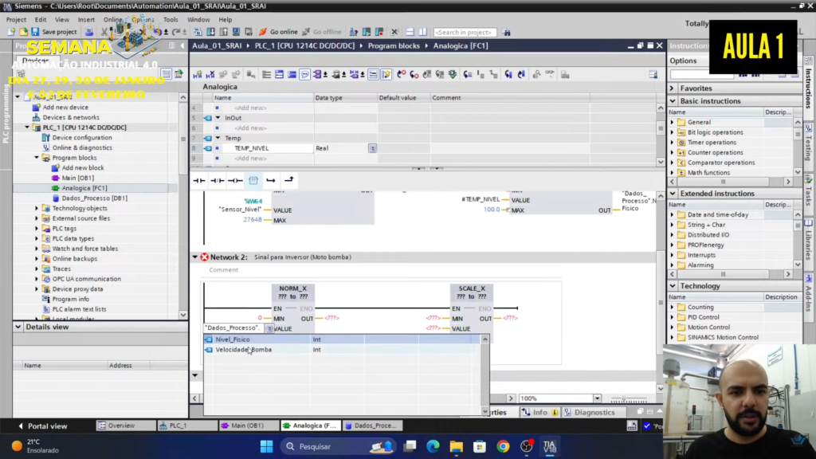This screenshot has width=816, height=459.
Task: Click the accessible devices icon
Action: click(x=353, y=32)
